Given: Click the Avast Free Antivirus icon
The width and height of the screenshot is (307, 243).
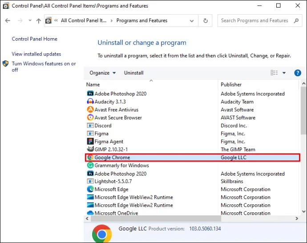Looking at the screenshot, I should point(90,110).
